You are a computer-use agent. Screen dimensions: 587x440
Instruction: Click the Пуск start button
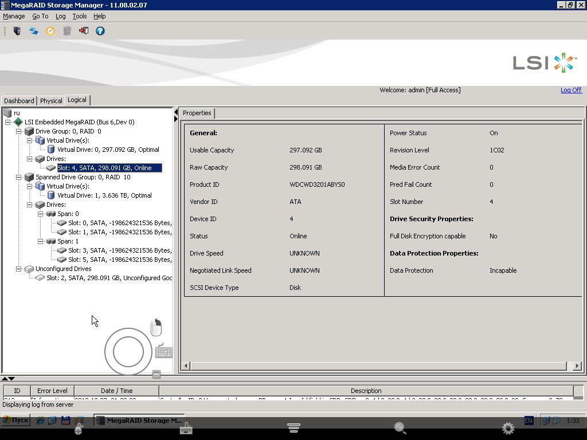click(x=15, y=420)
